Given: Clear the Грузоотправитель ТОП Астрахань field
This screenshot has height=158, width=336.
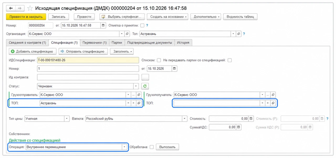Looking at the screenshot, I should [x=133, y=103].
